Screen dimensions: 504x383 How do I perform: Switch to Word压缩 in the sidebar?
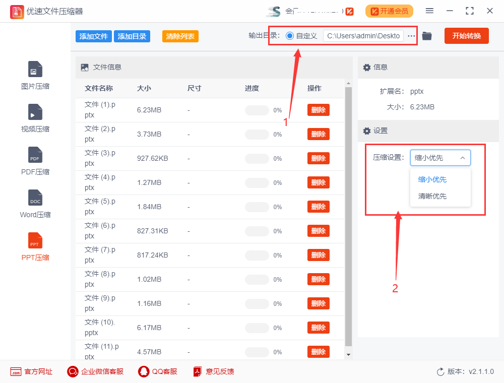[x=35, y=204]
